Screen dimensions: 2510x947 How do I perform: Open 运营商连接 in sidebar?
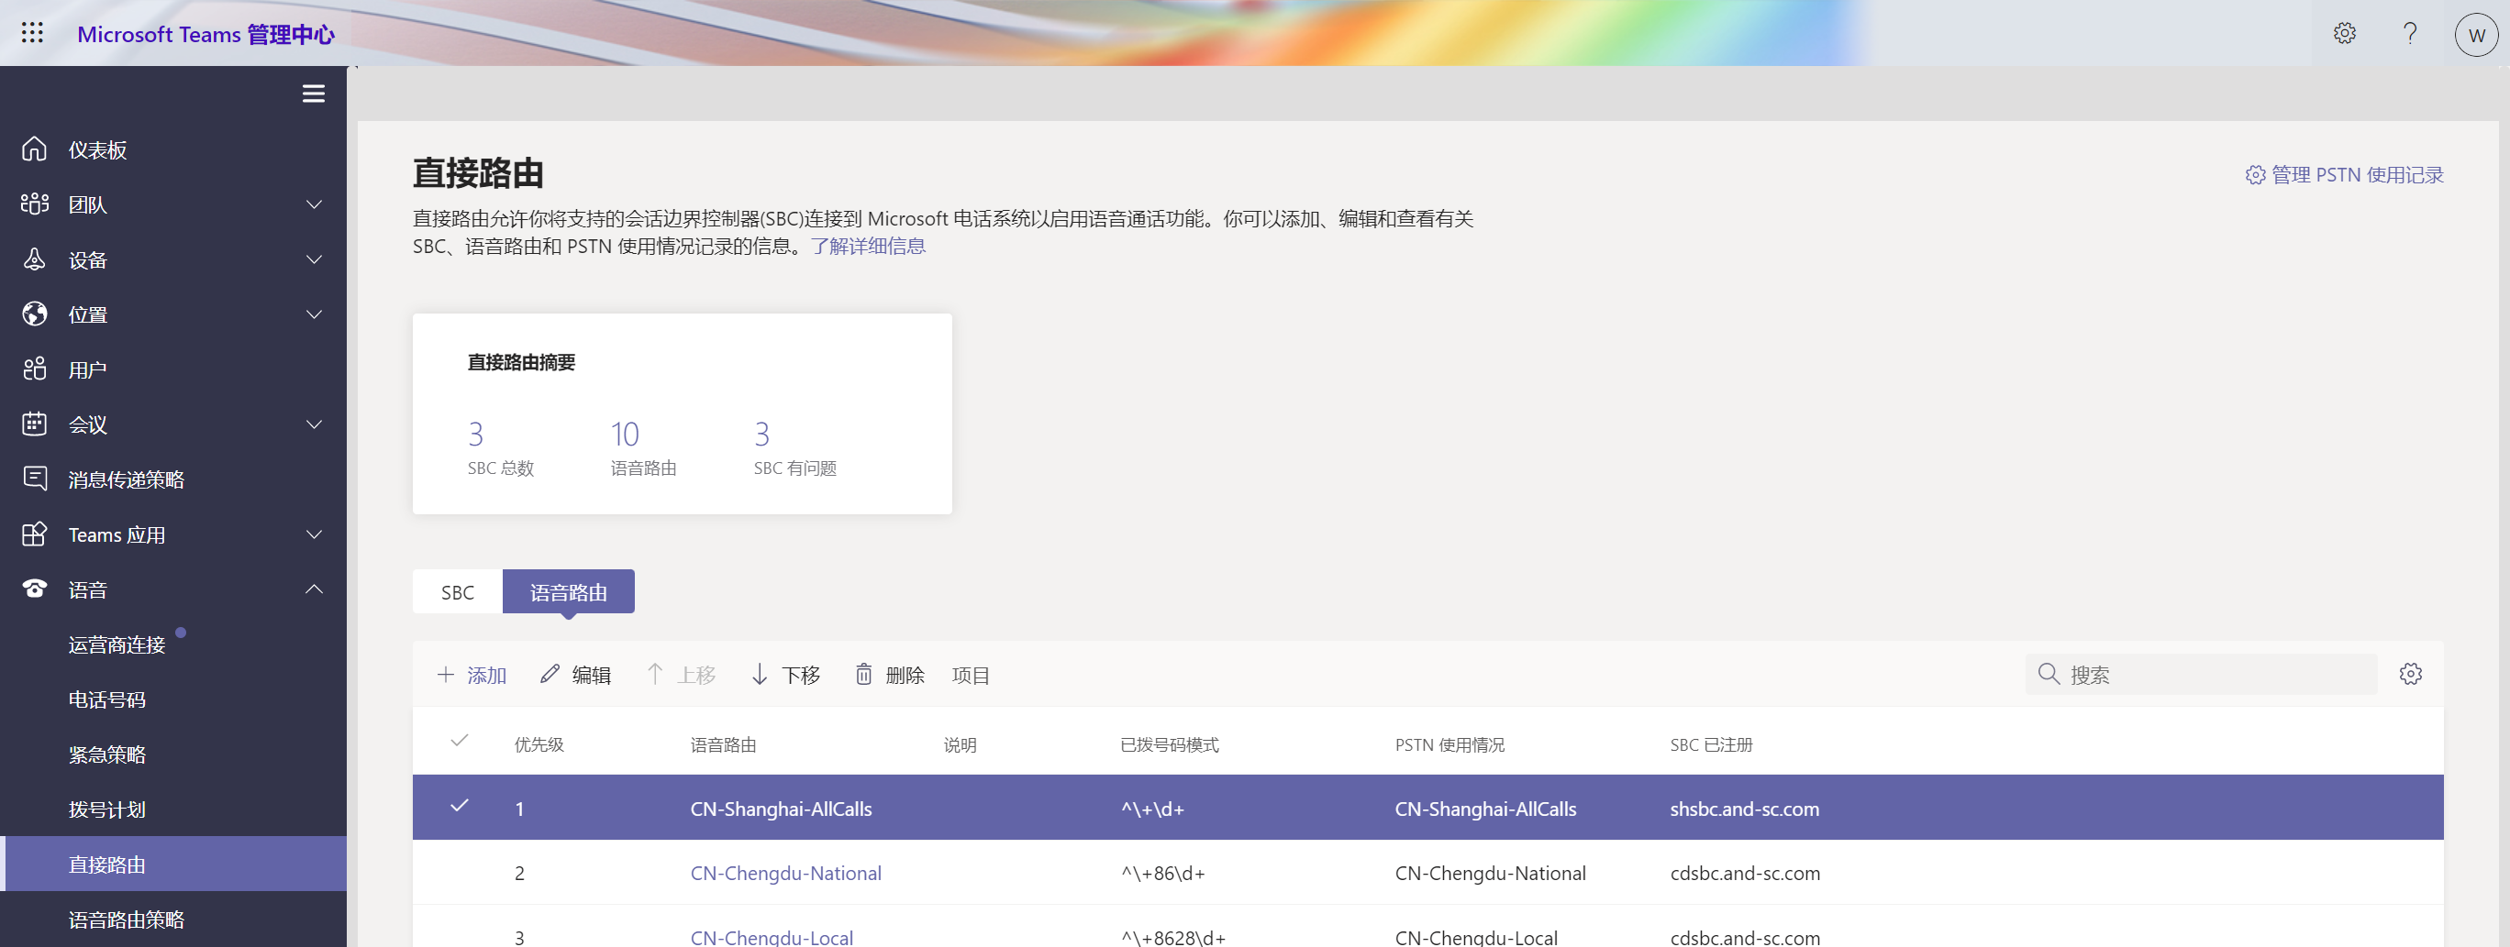point(117,645)
